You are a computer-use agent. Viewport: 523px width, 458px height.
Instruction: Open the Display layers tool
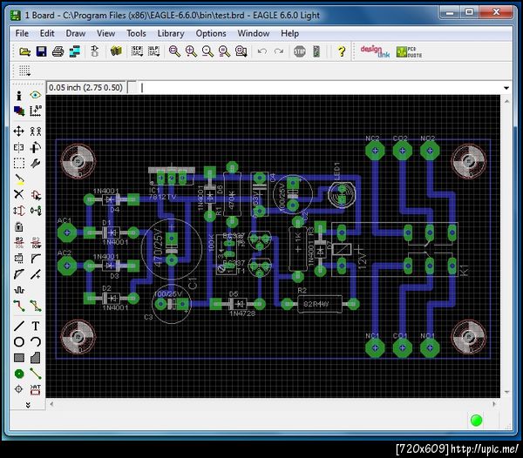[x=19, y=111]
